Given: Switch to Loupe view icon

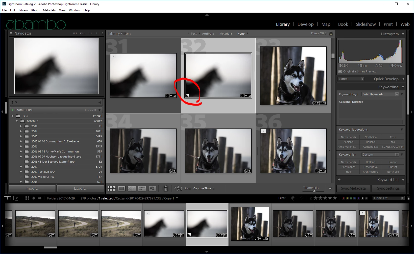Looking at the screenshot, I should coord(121,188).
